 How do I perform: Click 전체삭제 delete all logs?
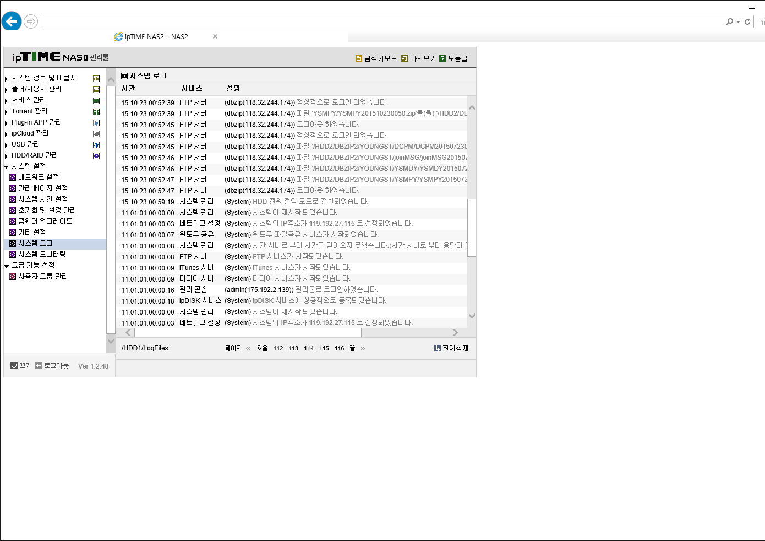point(451,348)
